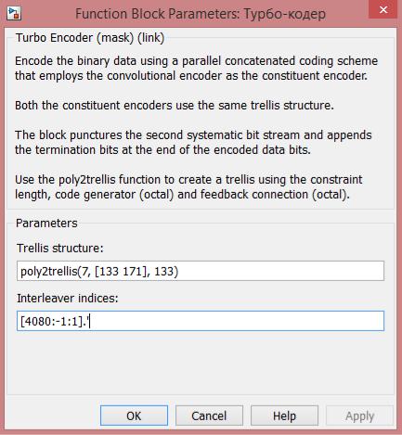Viewport: 402px width, 435px height.
Task: Click the Cancel button
Action: click(209, 416)
